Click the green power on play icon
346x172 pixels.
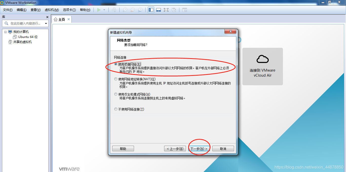click(x=99, y=10)
